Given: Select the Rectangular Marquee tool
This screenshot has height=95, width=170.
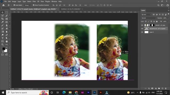Looking at the screenshot, I should [7, 12].
